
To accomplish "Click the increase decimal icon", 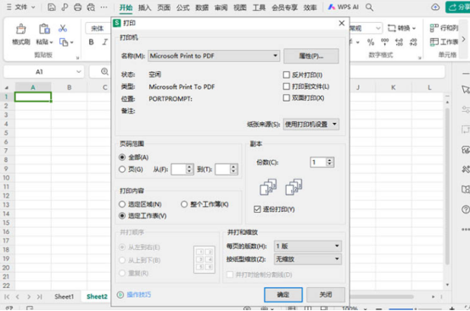I will [x=399, y=42].
